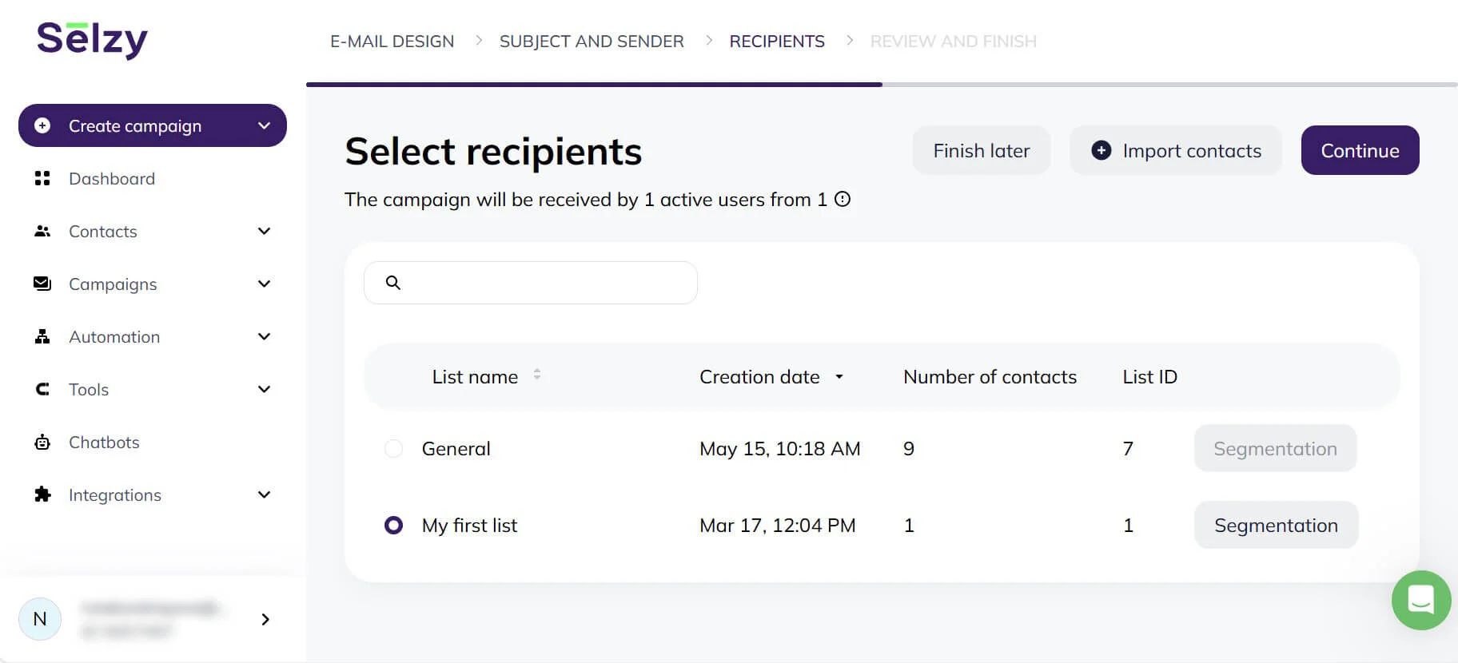The image size is (1458, 663).
Task: Expand the Automation sidebar section
Action: coord(265,336)
